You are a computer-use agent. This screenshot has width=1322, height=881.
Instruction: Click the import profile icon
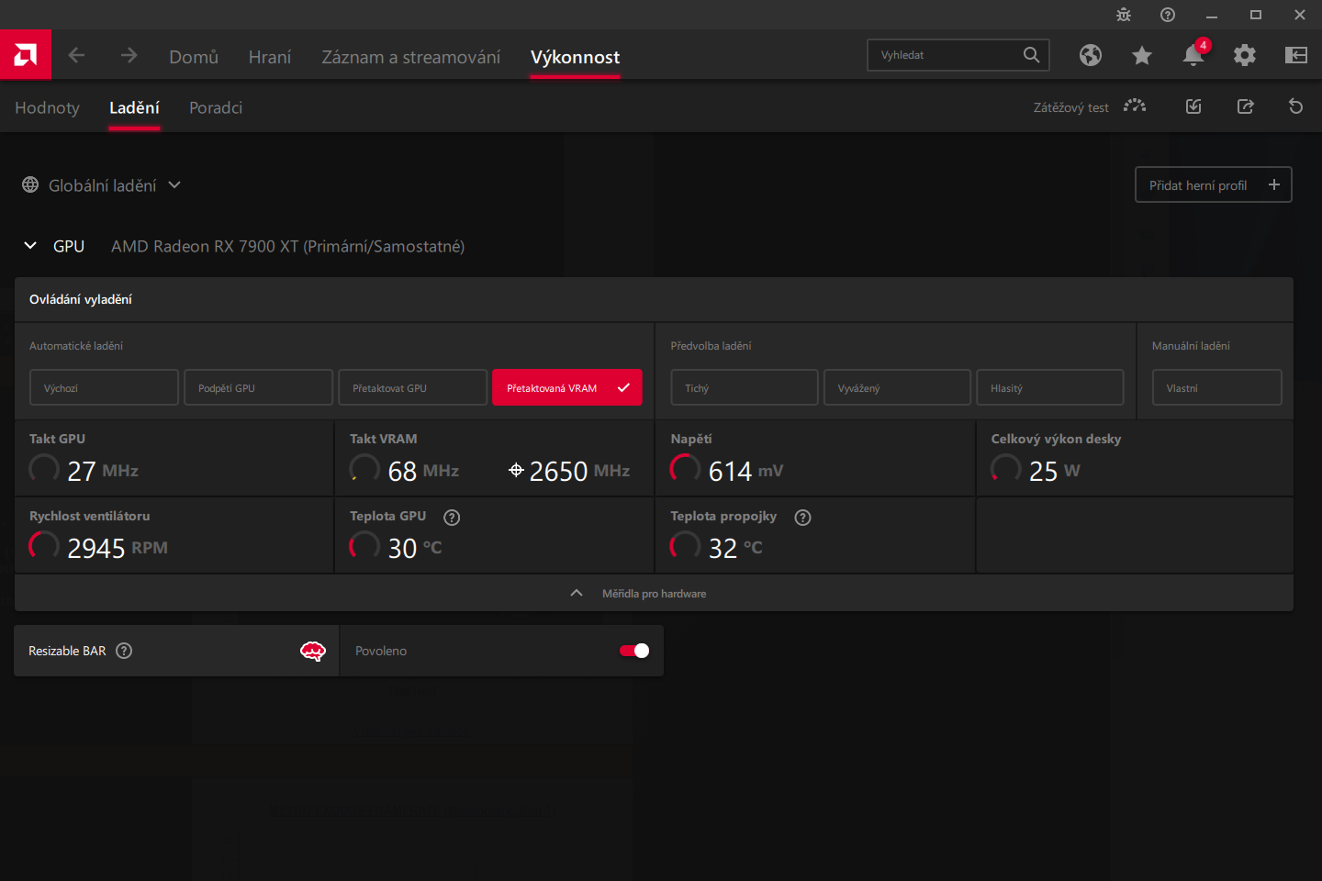(1193, 106)
